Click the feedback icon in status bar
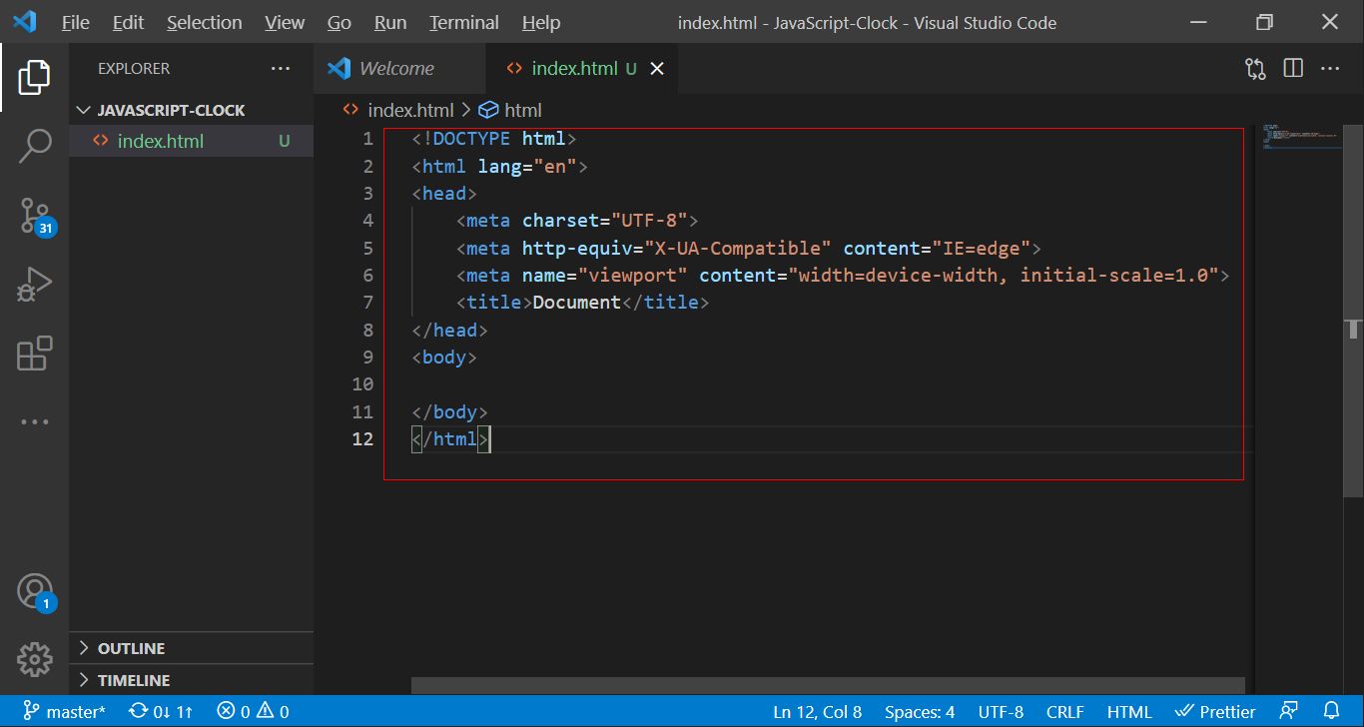Image resolution: width=1364 pixels, height=727 pixels. (1289, 712)
